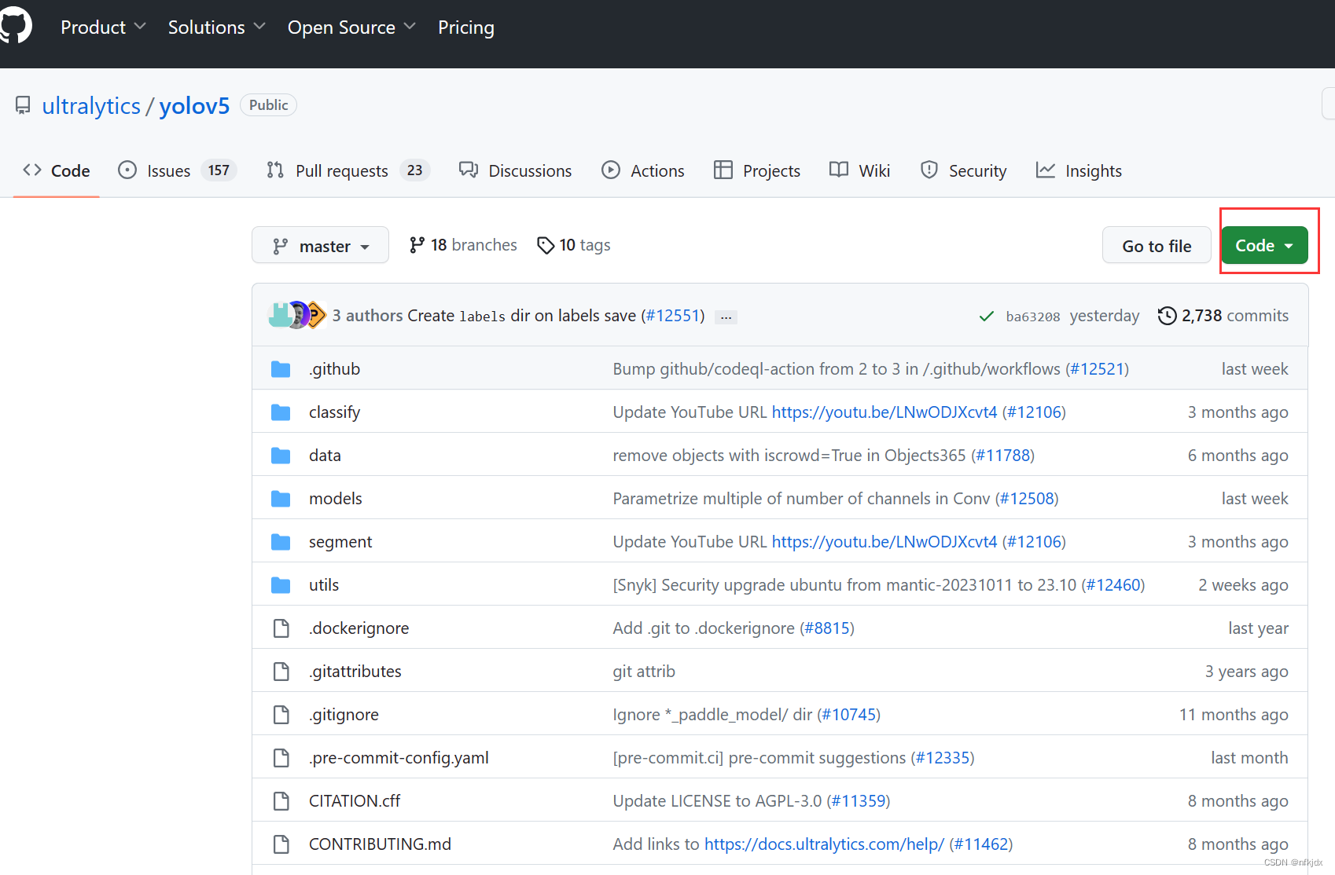Click the .github folder icon

[x=281, y=369]
